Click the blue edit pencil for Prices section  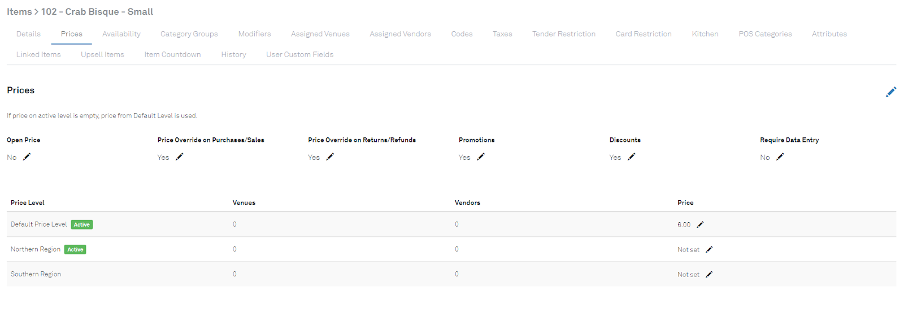pyautogui.click(x=890, y=92)
